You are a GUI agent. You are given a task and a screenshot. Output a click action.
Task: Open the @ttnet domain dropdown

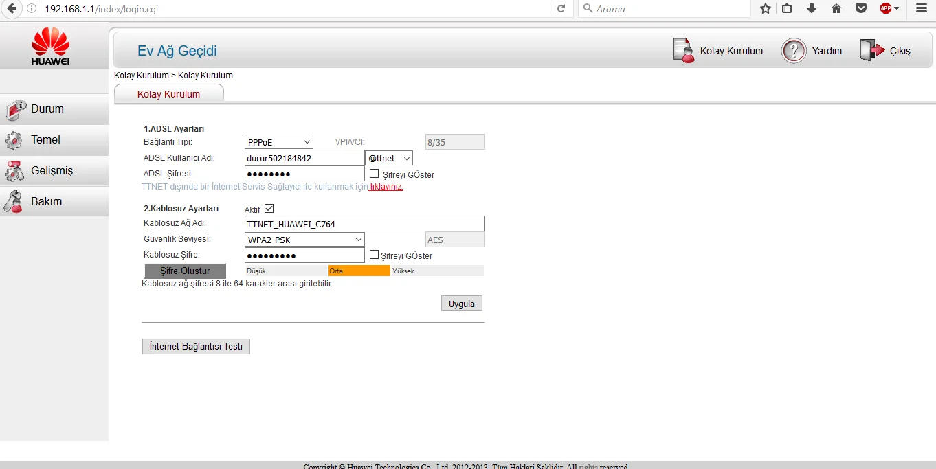[x=389, y=158]
